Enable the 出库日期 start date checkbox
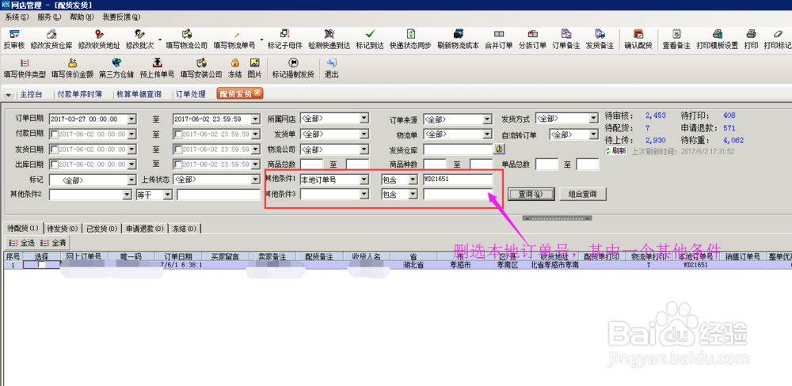The width and height of the screenshot is (792, 386). tap(55, 165)
